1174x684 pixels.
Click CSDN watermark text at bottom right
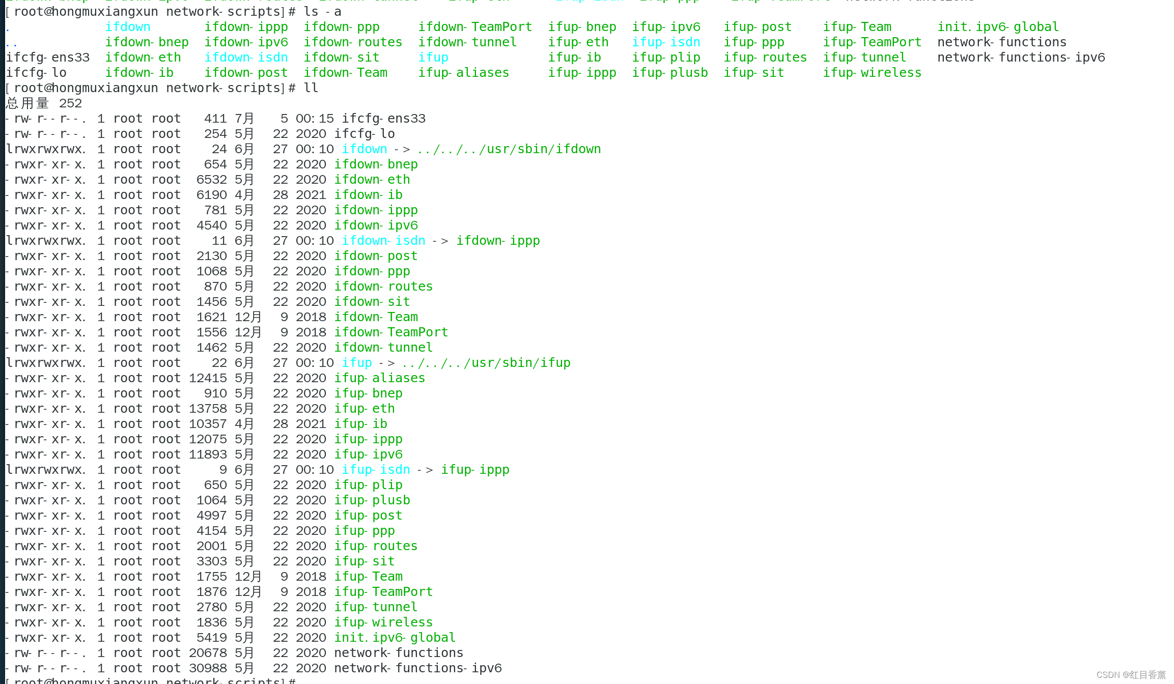1130,675
